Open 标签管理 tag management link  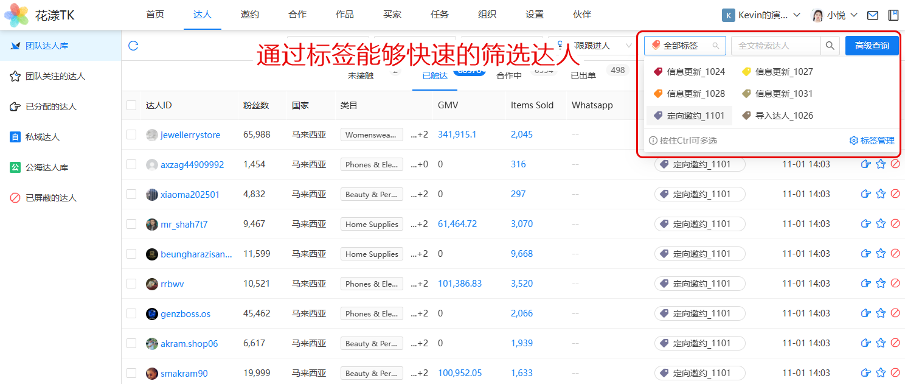(x=872, y=141)
